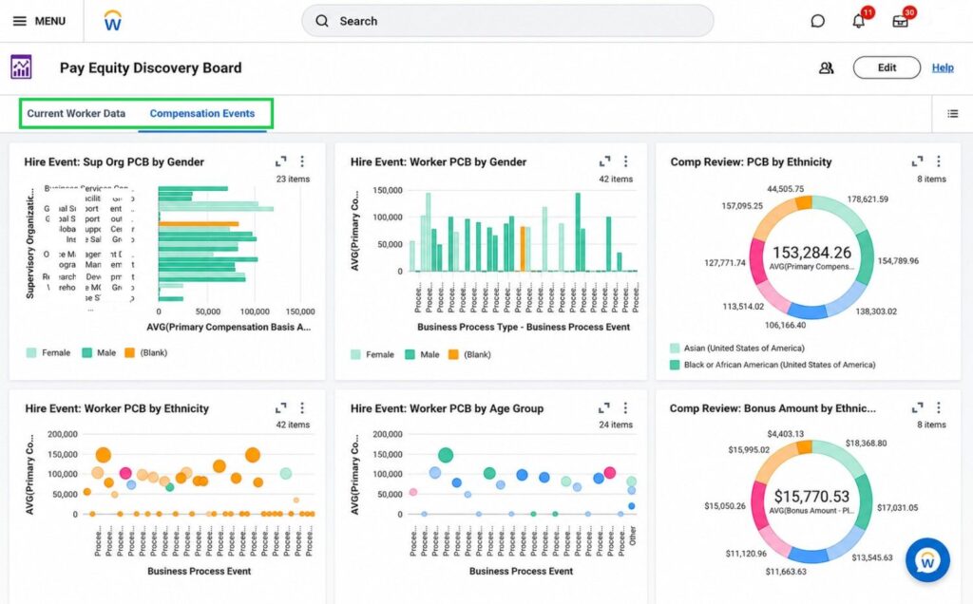The image size is (973, 604).
Task: Open the list view icon at tab bar
Action: click(952, 113)
